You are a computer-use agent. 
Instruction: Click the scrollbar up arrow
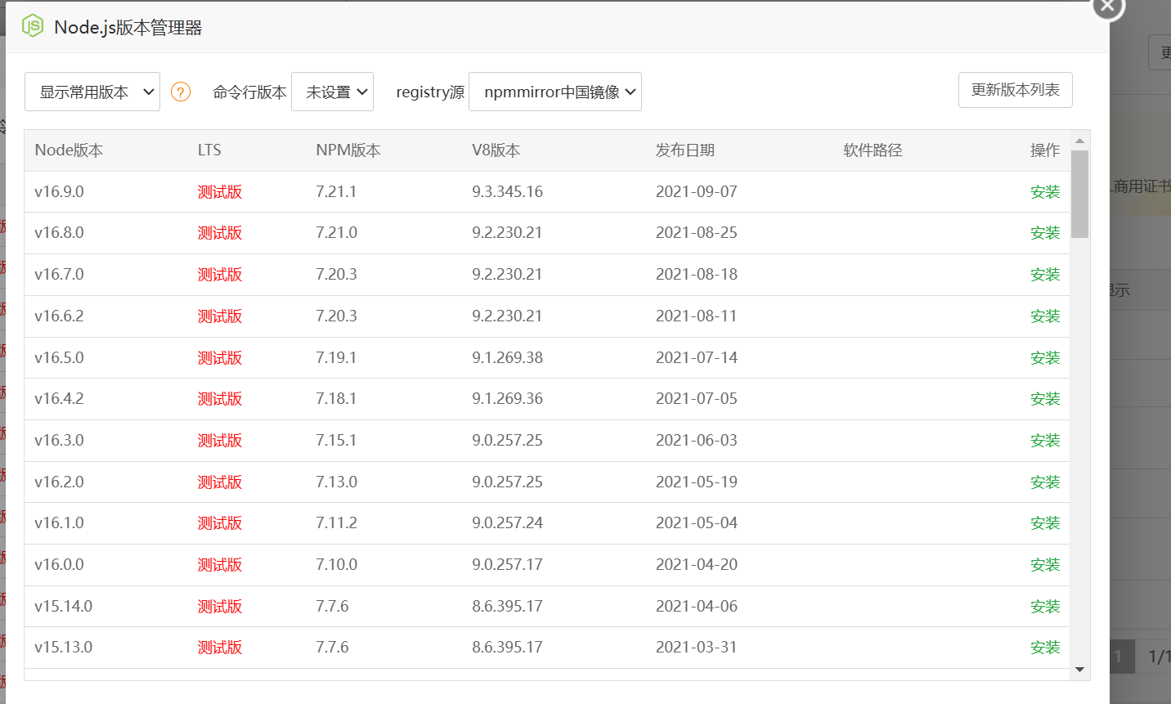(1079, 141)
